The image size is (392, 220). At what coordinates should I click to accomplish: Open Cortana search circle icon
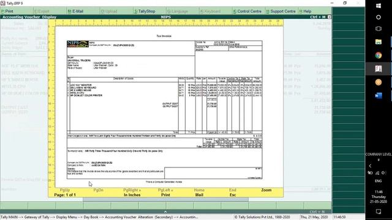tap(379, 17)
